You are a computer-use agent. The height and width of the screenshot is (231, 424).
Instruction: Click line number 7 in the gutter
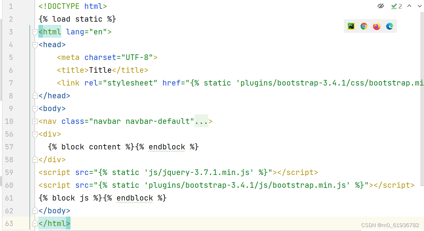11,83
